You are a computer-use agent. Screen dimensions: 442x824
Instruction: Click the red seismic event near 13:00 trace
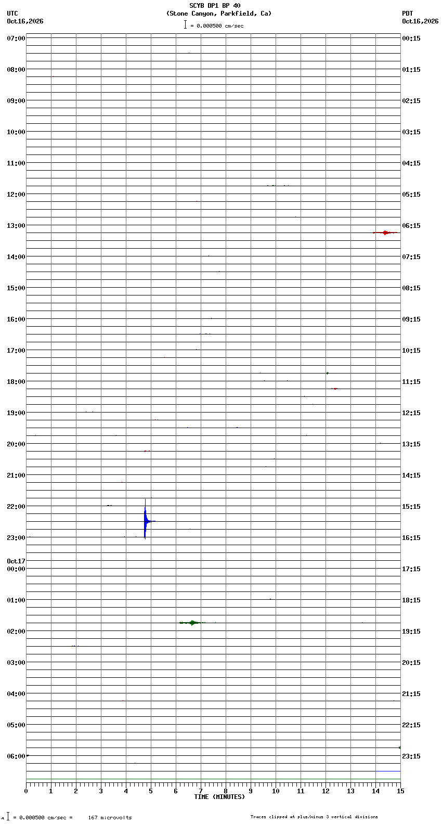point(385,233)
